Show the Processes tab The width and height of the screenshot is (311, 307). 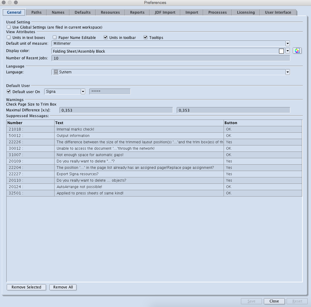click(x=217, y=12)
